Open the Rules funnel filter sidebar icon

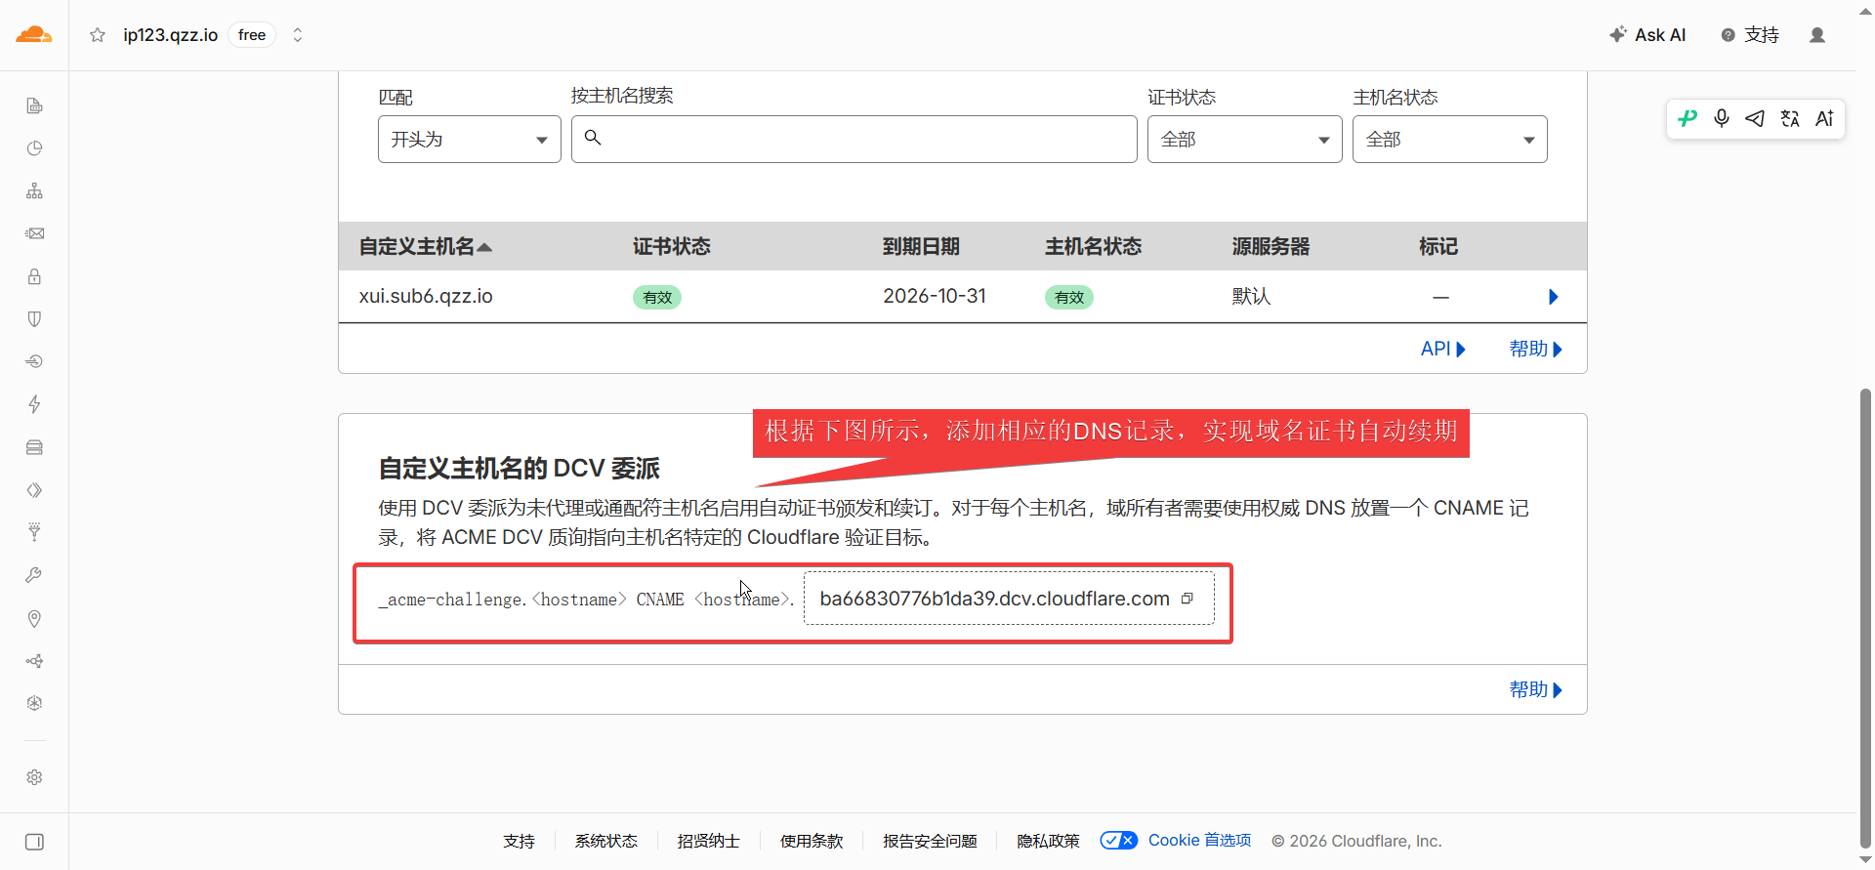34,532
